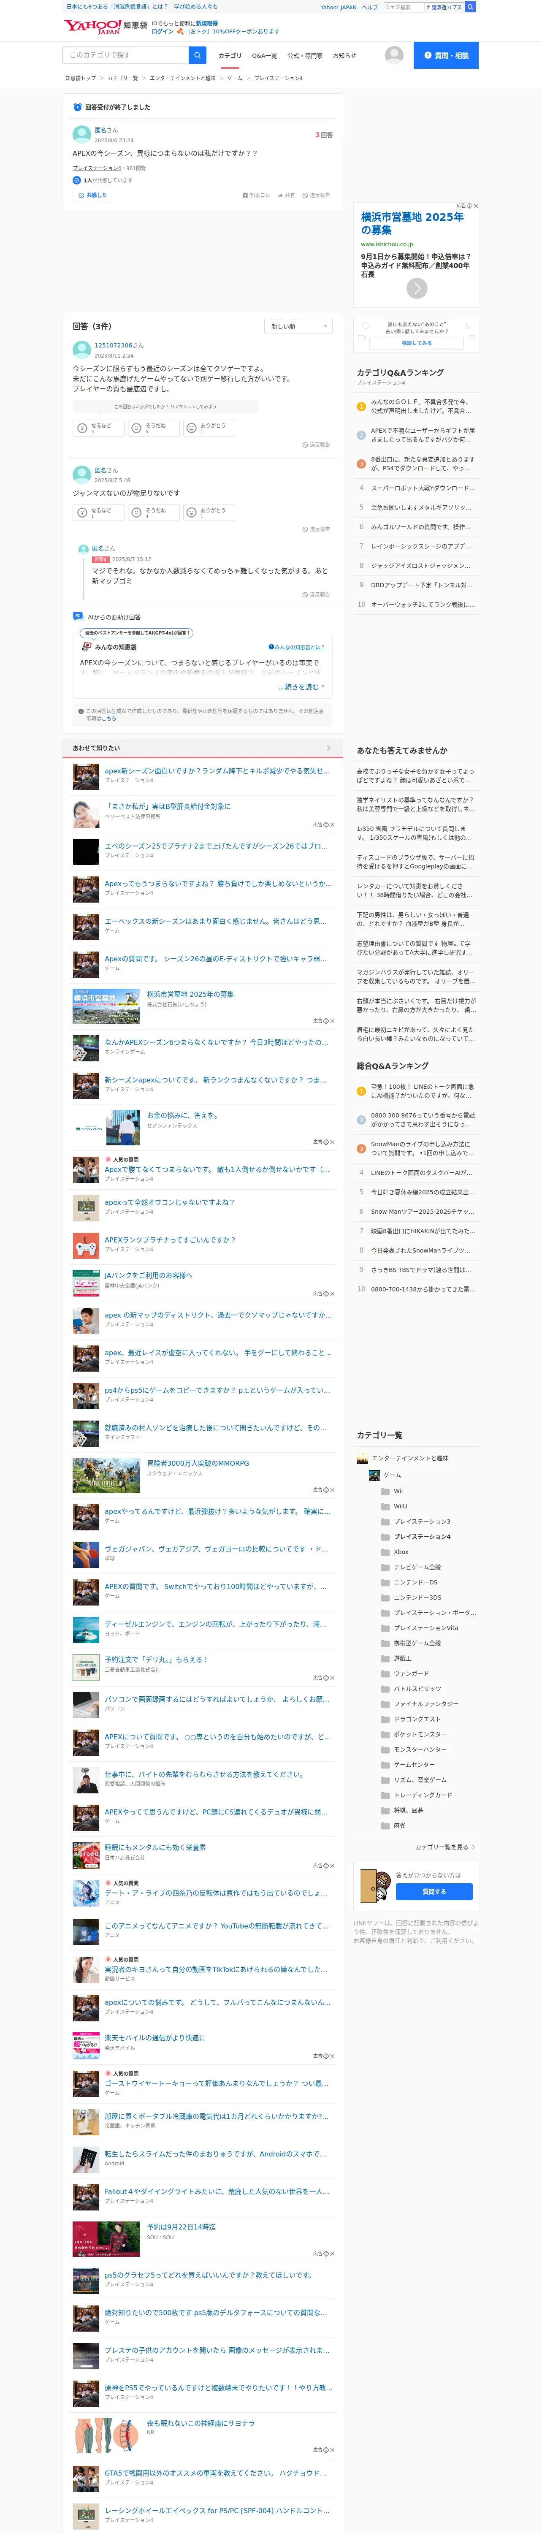Select the 公式・専門家 tab
Screen dimensions: 542x2533
pyautogui.click(x=305, y=56)
